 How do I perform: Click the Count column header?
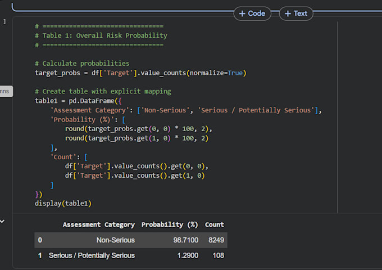(215, 224)
